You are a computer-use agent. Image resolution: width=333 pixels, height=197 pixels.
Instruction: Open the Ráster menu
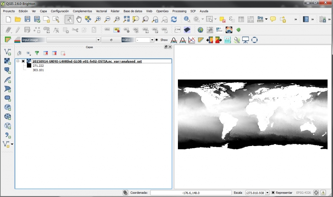click(x=115, y=11)
